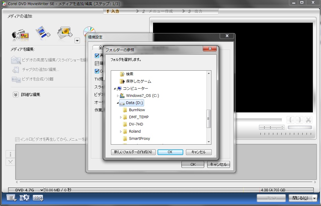Click the mark-in [ bracket icon
Image resolution: width=321 pixels, height=206 pixels.
(290, 120)
